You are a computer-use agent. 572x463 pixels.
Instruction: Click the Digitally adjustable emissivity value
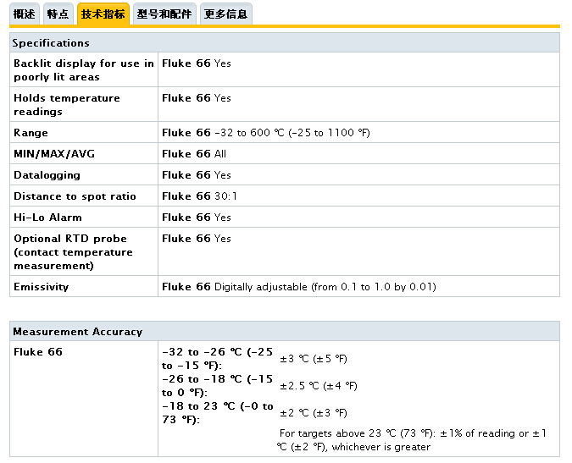point(325,287)
